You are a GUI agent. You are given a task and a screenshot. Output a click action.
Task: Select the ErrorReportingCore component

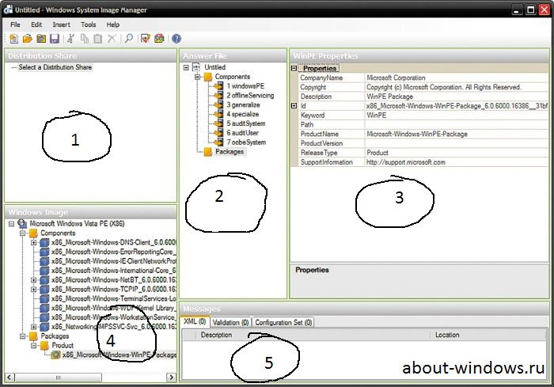pos(113,252)
